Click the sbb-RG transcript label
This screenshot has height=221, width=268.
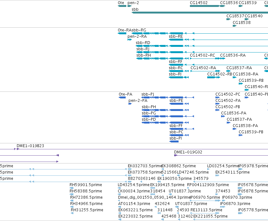[139, 30]
